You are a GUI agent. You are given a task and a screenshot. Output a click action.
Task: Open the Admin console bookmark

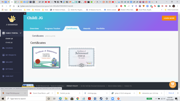point(110,10)
